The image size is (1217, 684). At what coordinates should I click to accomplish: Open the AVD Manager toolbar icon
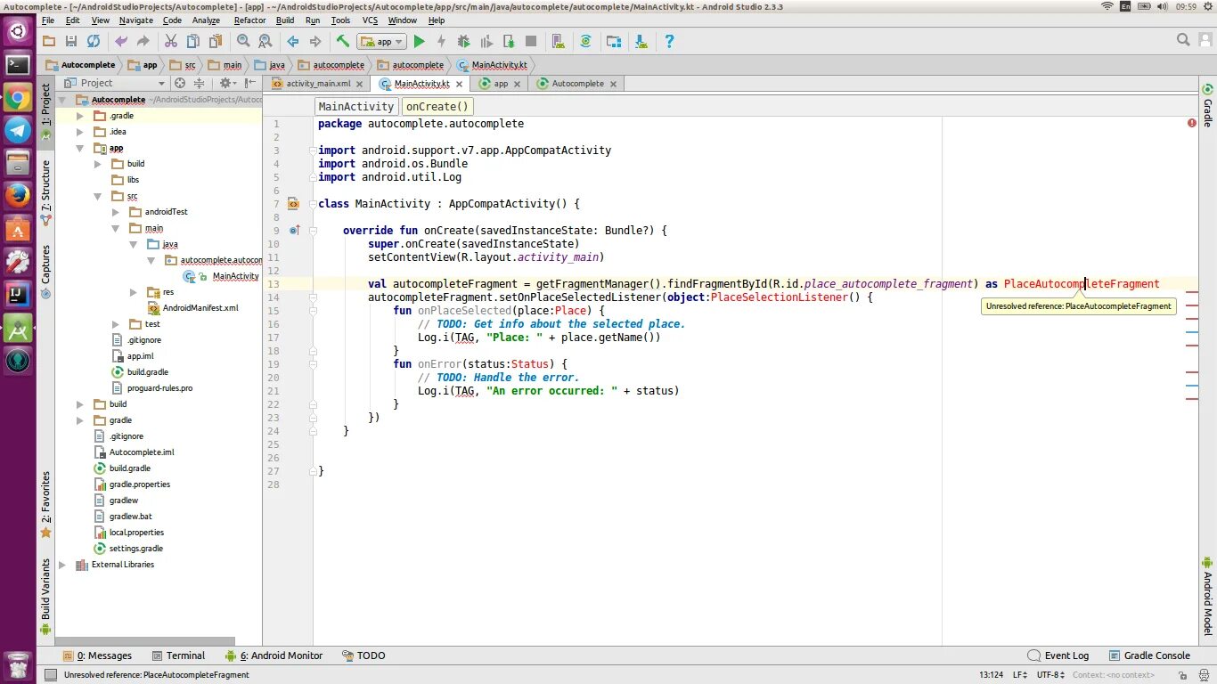558,41
